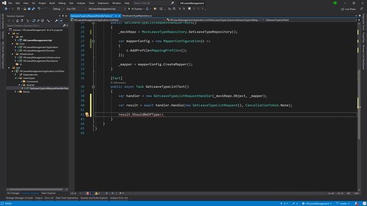Open the Debug menu

(62, 3)
